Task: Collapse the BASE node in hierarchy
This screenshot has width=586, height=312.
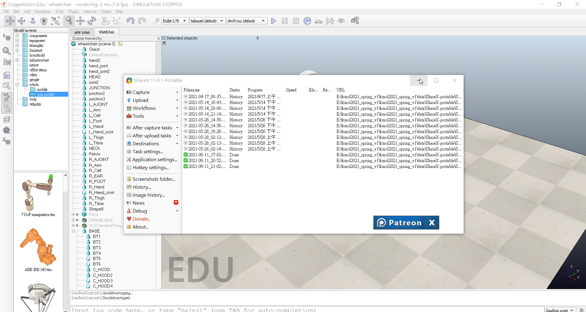Action: 73,231
